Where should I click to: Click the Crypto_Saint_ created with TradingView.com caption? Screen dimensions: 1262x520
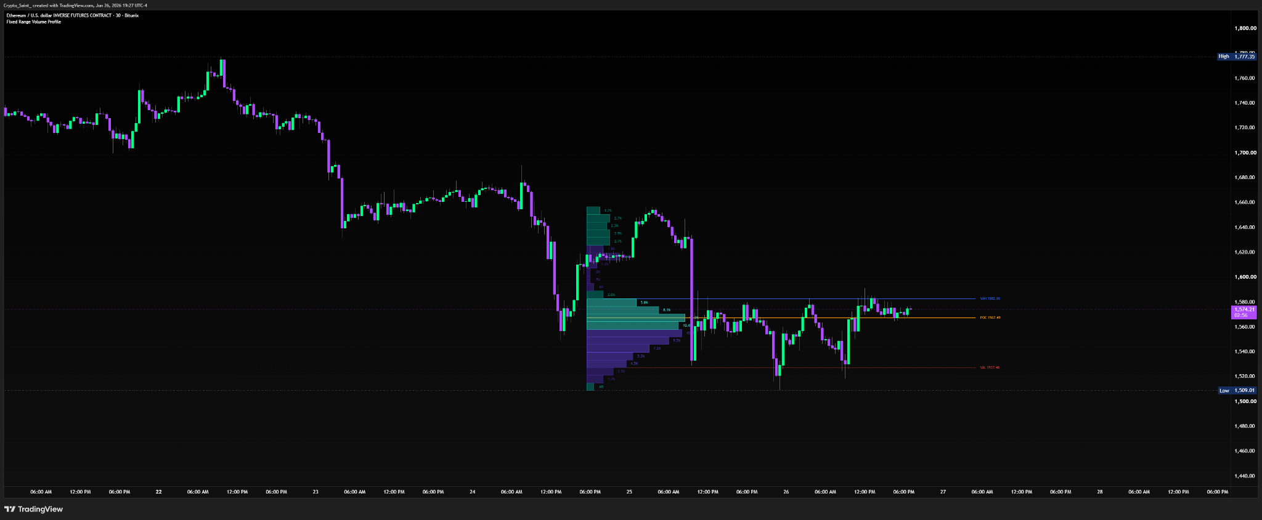click(75, 5)
